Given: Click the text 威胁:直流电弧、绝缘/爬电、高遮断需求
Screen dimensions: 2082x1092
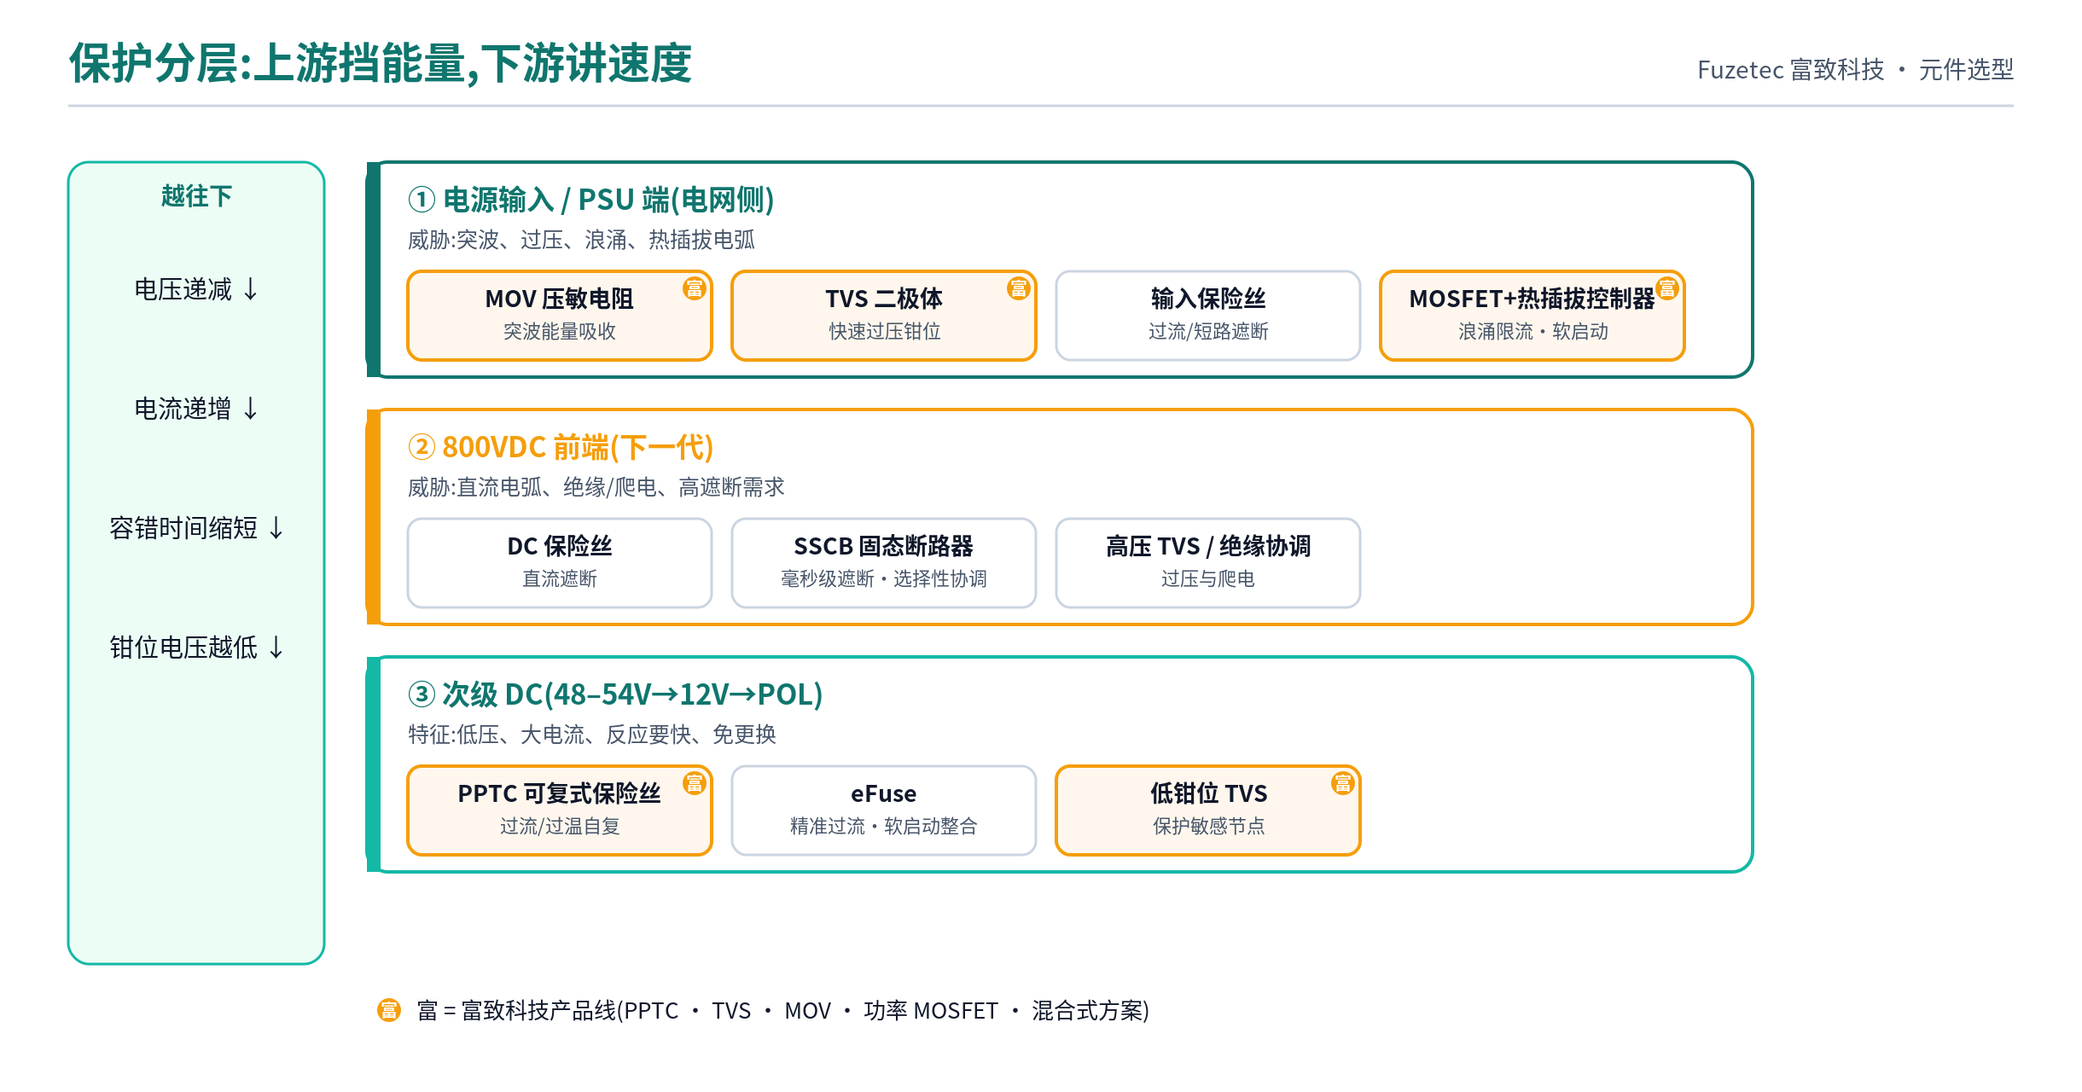Looking at the screenshot, I should tap(596, 487).
